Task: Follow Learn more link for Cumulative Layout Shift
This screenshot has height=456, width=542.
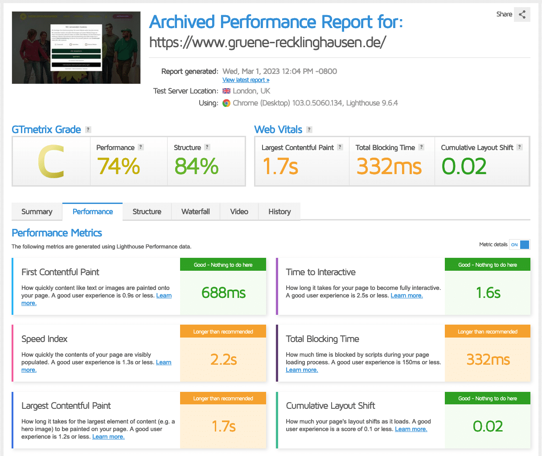Action: (411, 429)
